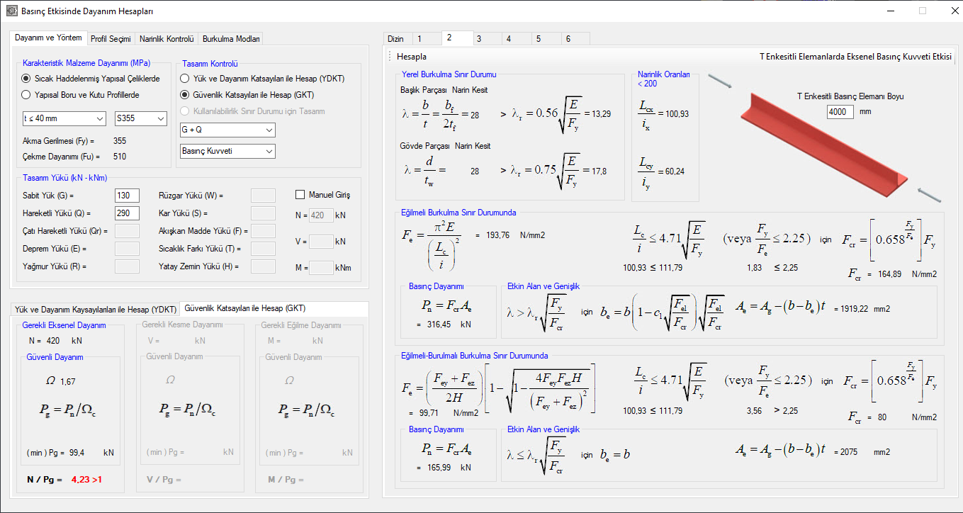Switch to the Profil Seçimi tab
This screenshot has width=963, height=513.
(x=111, y=39)
